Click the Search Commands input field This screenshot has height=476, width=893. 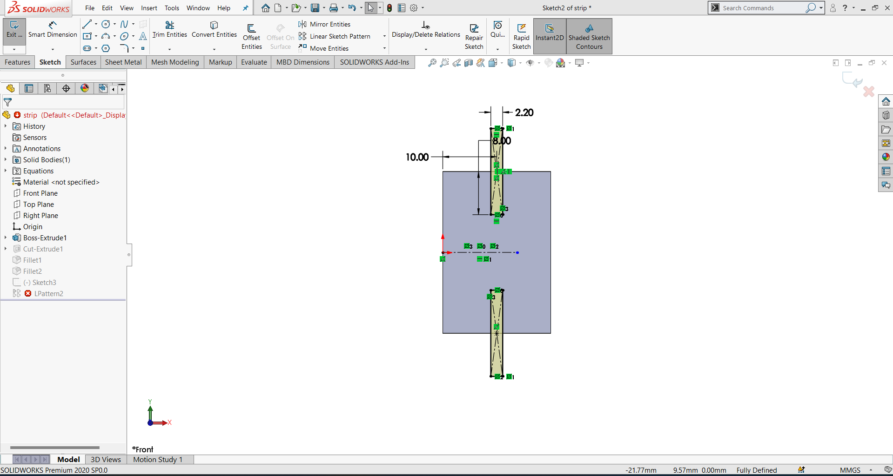coord(762,8)
